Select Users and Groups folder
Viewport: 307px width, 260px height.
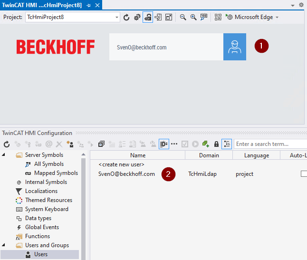point(47,245)
